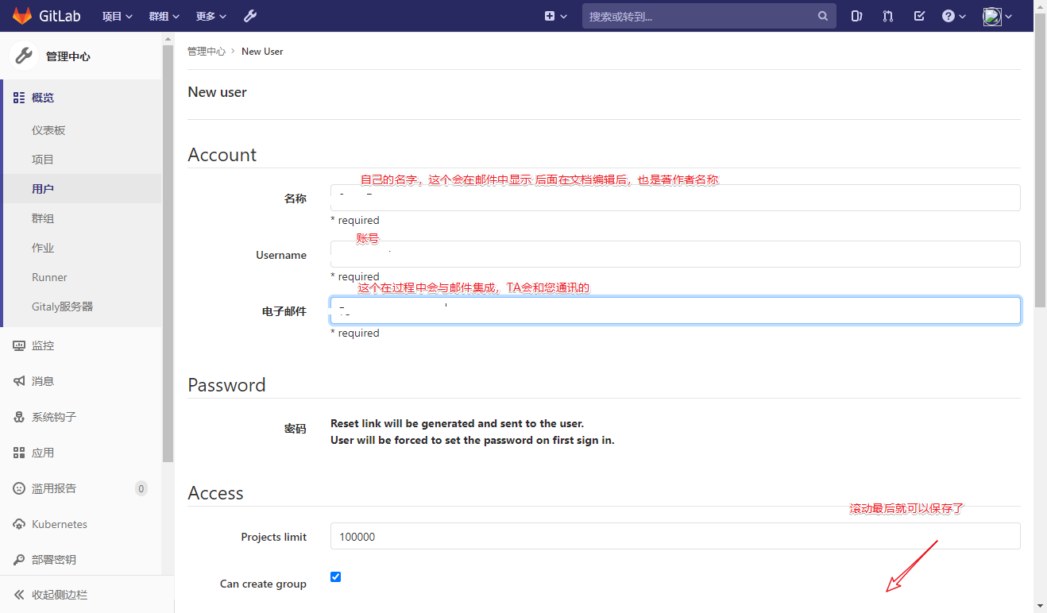The width and height of the screenshot is (1047, 613).
Task: Focus the Username input field
Action: [675, 254]
